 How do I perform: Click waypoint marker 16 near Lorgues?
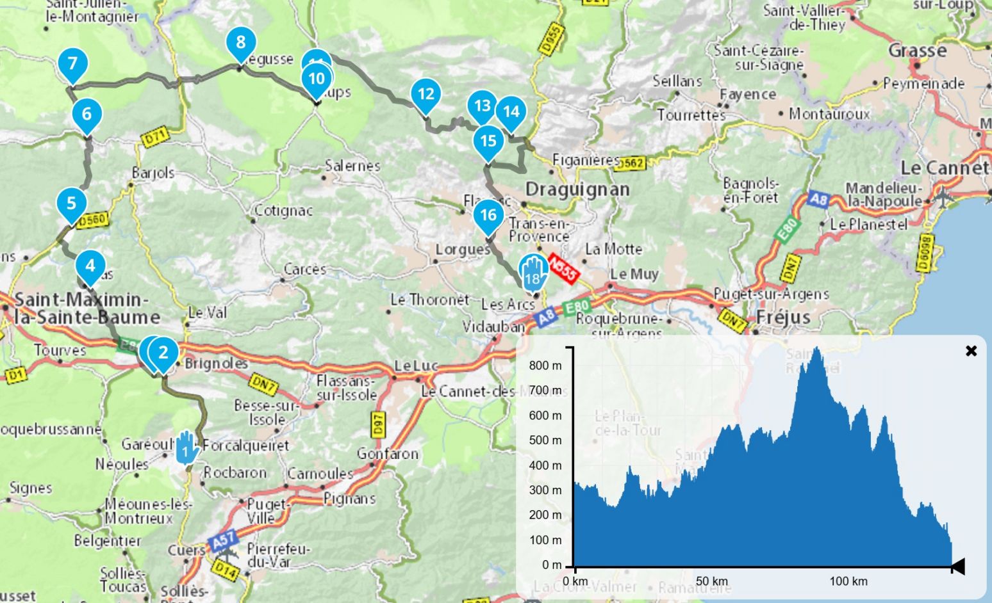point(488,215)
